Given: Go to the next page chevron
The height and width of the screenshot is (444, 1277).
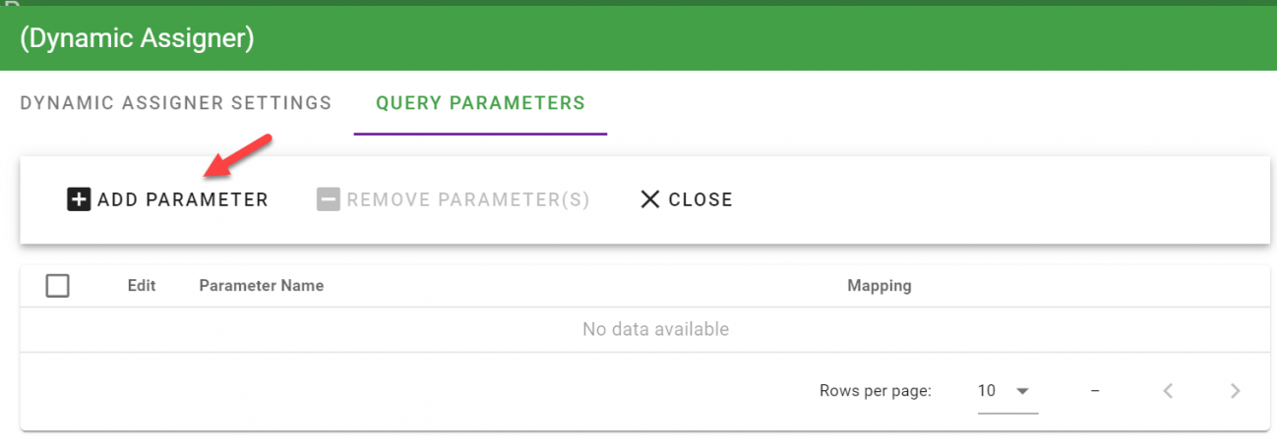Looking at the screenshot, I should [1236, 391].
